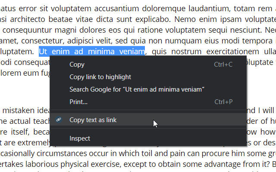Open the Print... menu entry
This screenshot has height=172, width=276.
78,102
